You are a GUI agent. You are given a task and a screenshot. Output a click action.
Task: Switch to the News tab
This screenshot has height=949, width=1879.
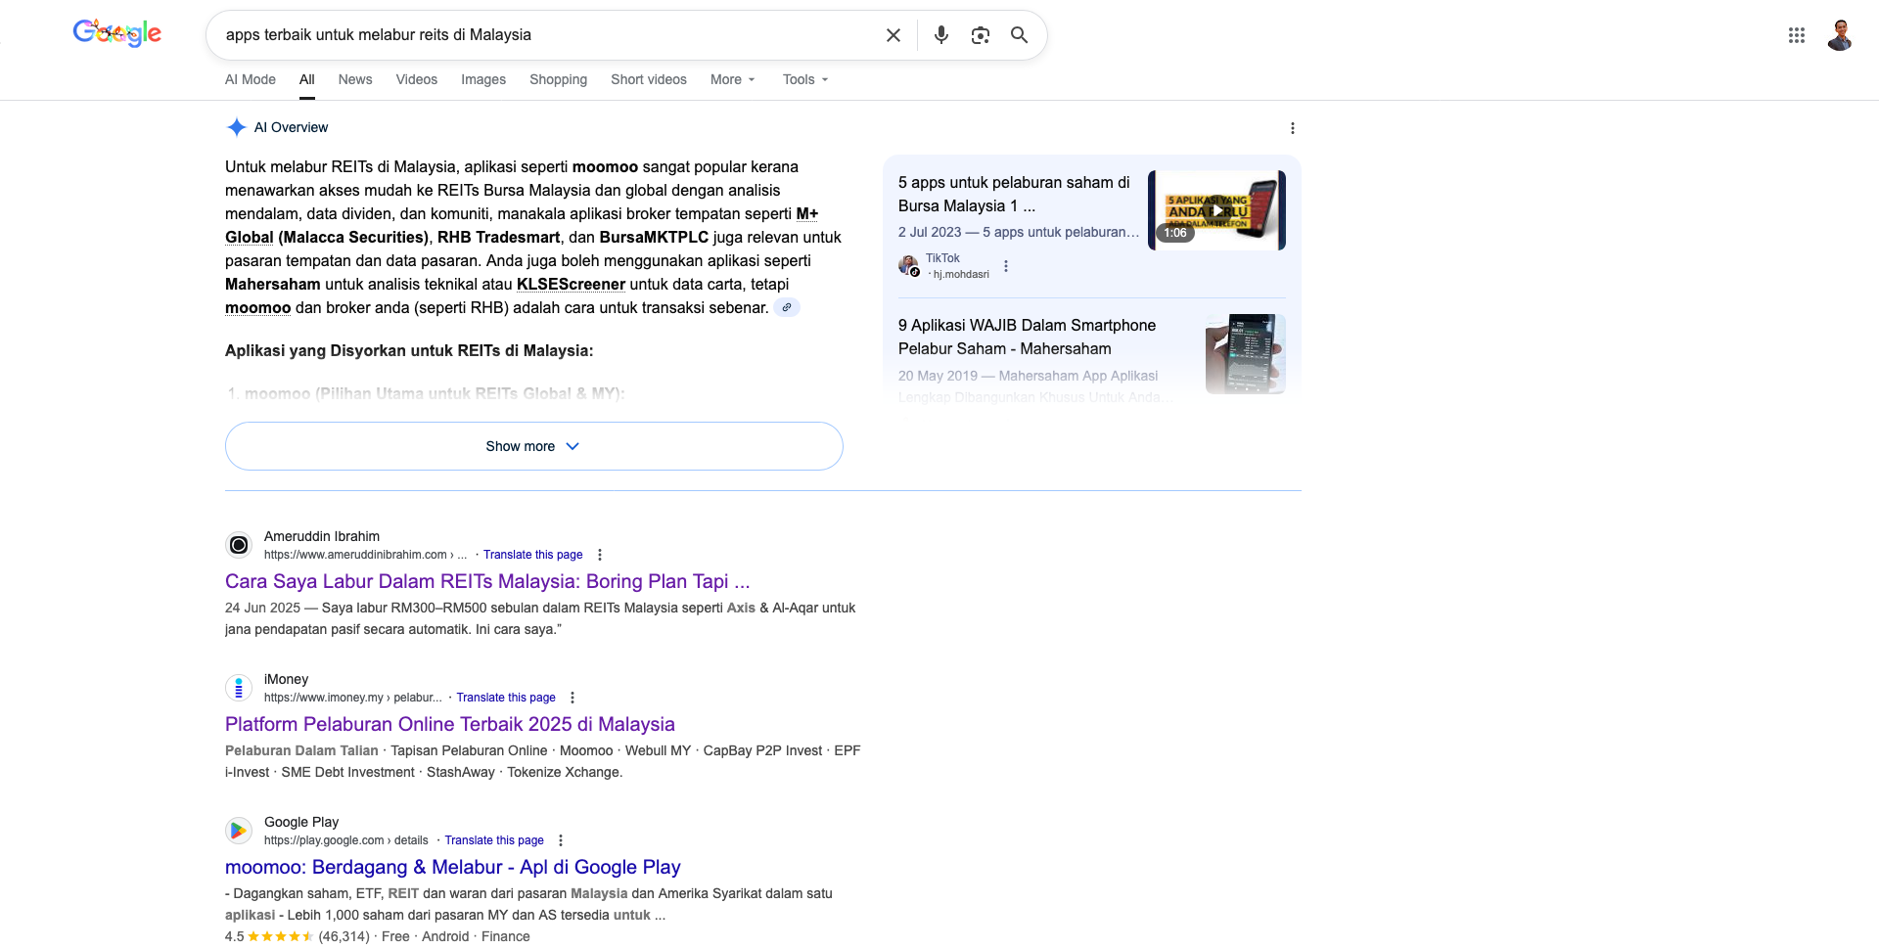(354, 79)
